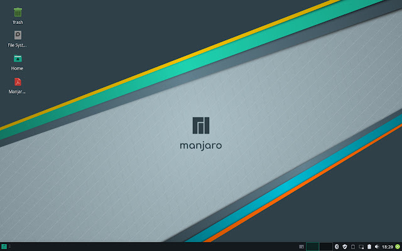This screenshot has height=251, width=402.
Task: Open the Bluetooth tray icon
Action: 337,247
